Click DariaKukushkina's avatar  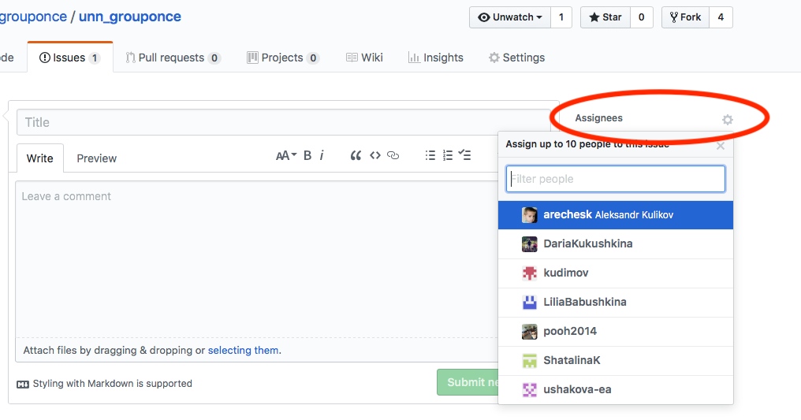[529, 244]
